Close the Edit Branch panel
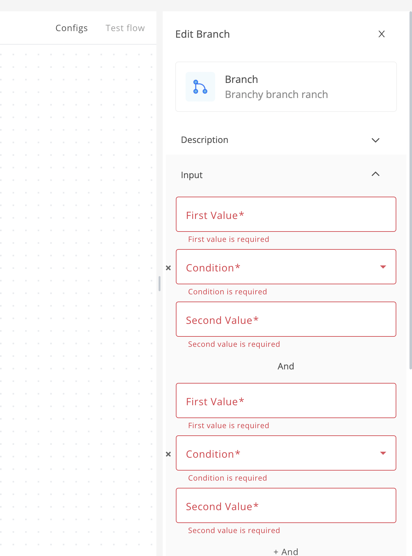Screen dimensions: 412x556 (x=382, y=34)
